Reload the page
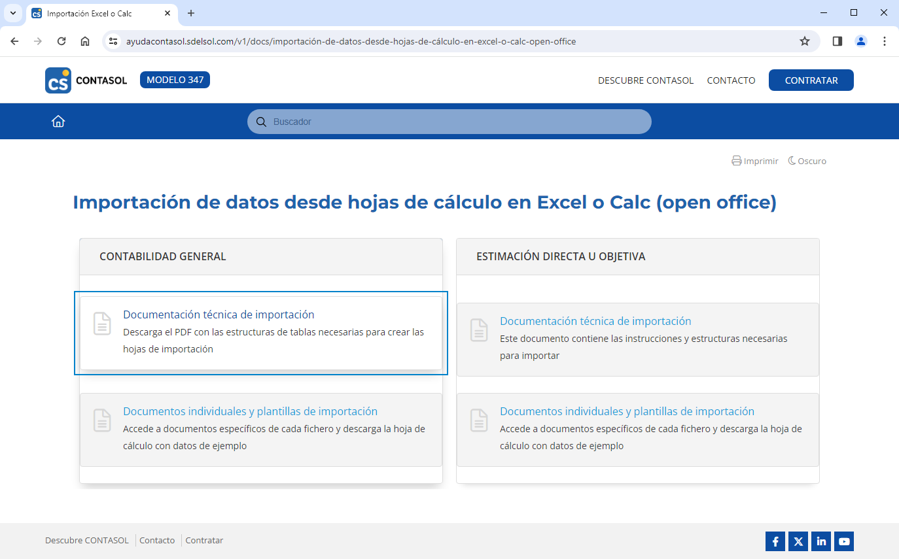This screenshot has width=899, height=559. click(62, 41)
